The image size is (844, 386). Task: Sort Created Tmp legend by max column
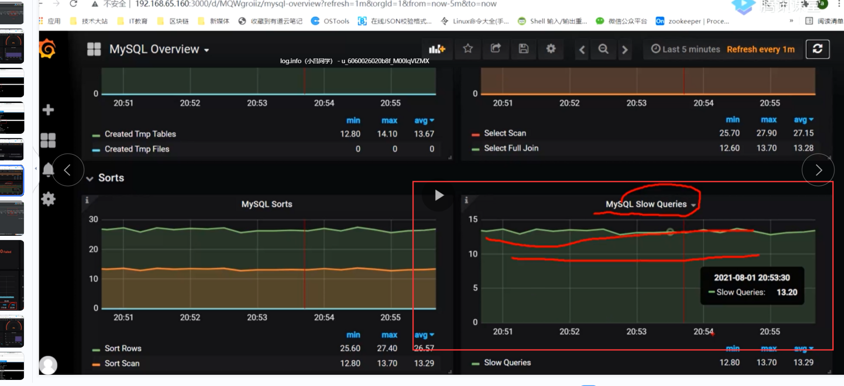389,120
